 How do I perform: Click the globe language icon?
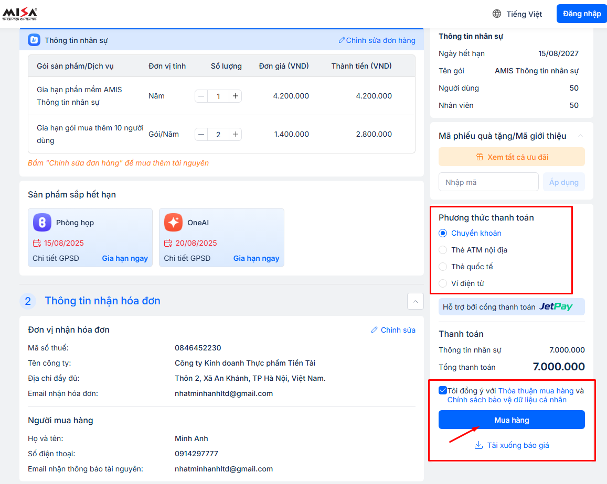click(x=496, y=14)
